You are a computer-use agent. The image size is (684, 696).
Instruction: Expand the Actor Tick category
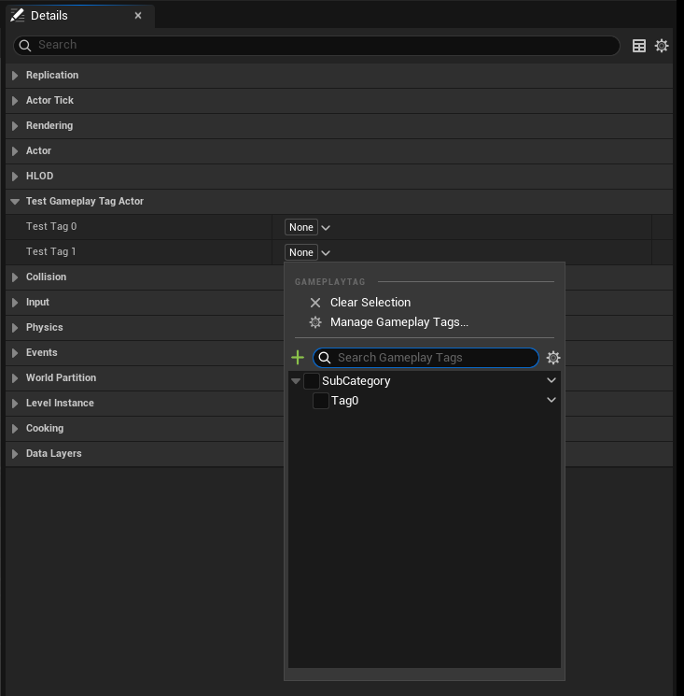(x=15, y=101)
